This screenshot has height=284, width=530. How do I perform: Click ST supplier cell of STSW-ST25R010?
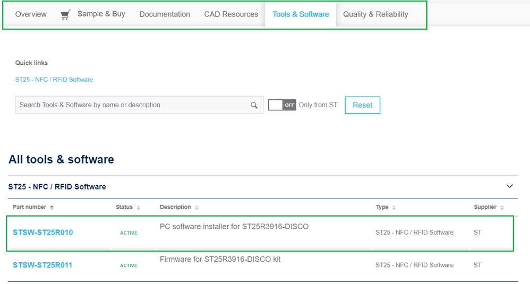tap(477, 233)
